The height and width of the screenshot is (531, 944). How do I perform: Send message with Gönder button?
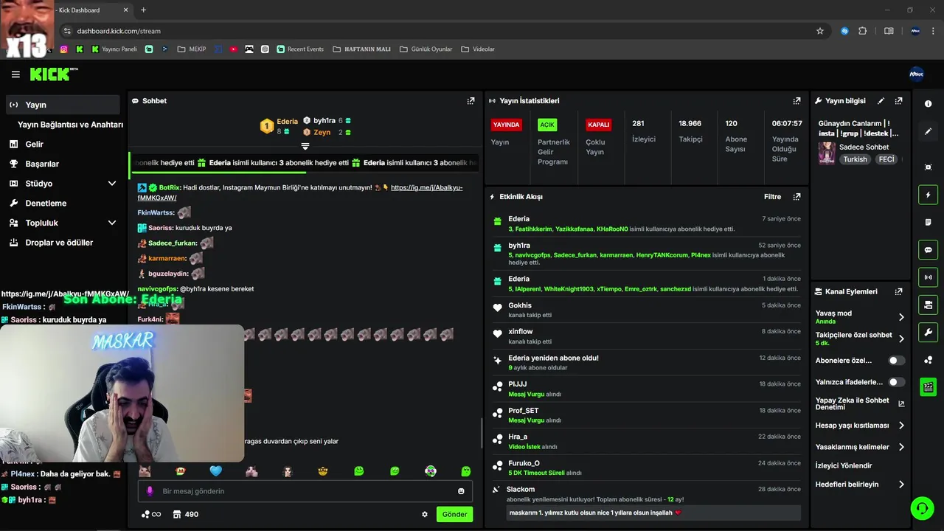click(454, 515)
